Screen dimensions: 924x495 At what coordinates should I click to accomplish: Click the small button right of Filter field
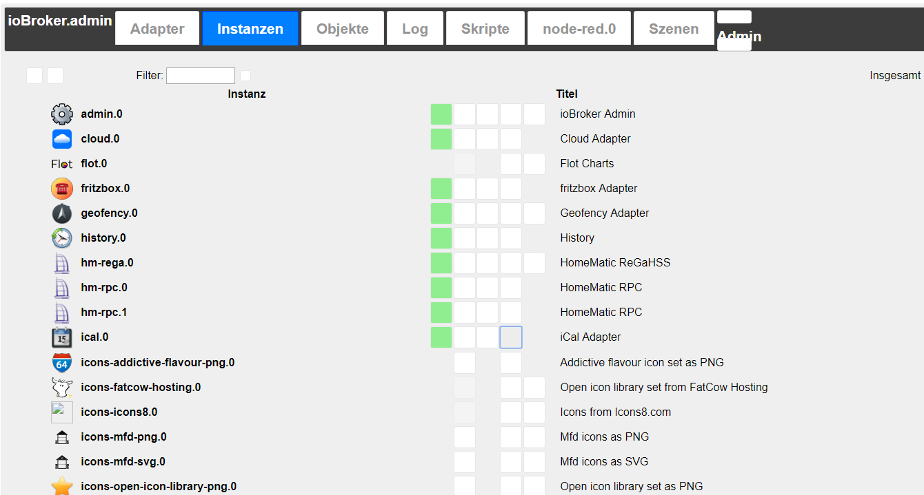click(x=245, y=76)
